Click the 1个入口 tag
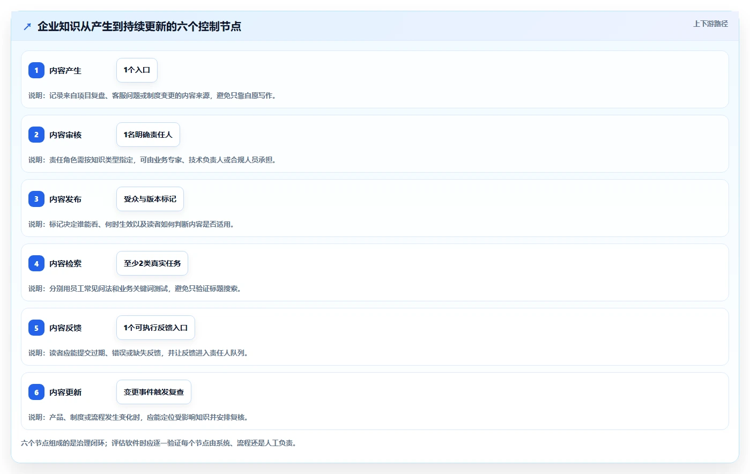 [x=137, y=70]
